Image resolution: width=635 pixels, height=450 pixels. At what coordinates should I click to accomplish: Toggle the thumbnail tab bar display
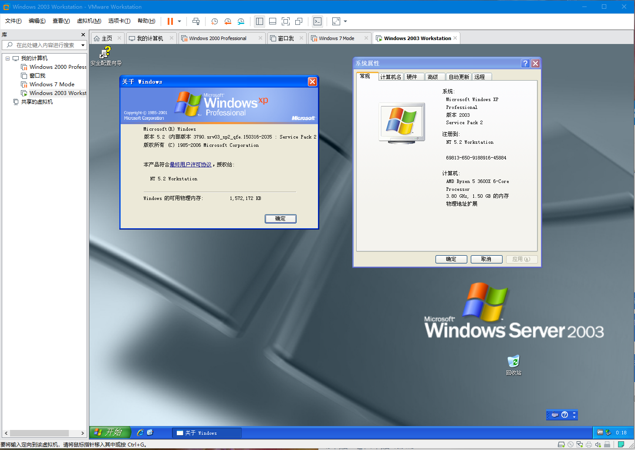pos(272,21)
